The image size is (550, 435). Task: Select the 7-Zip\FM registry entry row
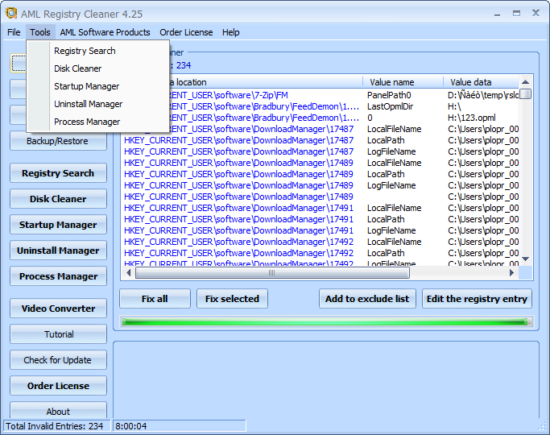point(320,95)
